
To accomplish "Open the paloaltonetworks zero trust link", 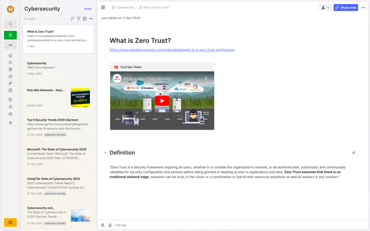I will click(x=172, y=50).
